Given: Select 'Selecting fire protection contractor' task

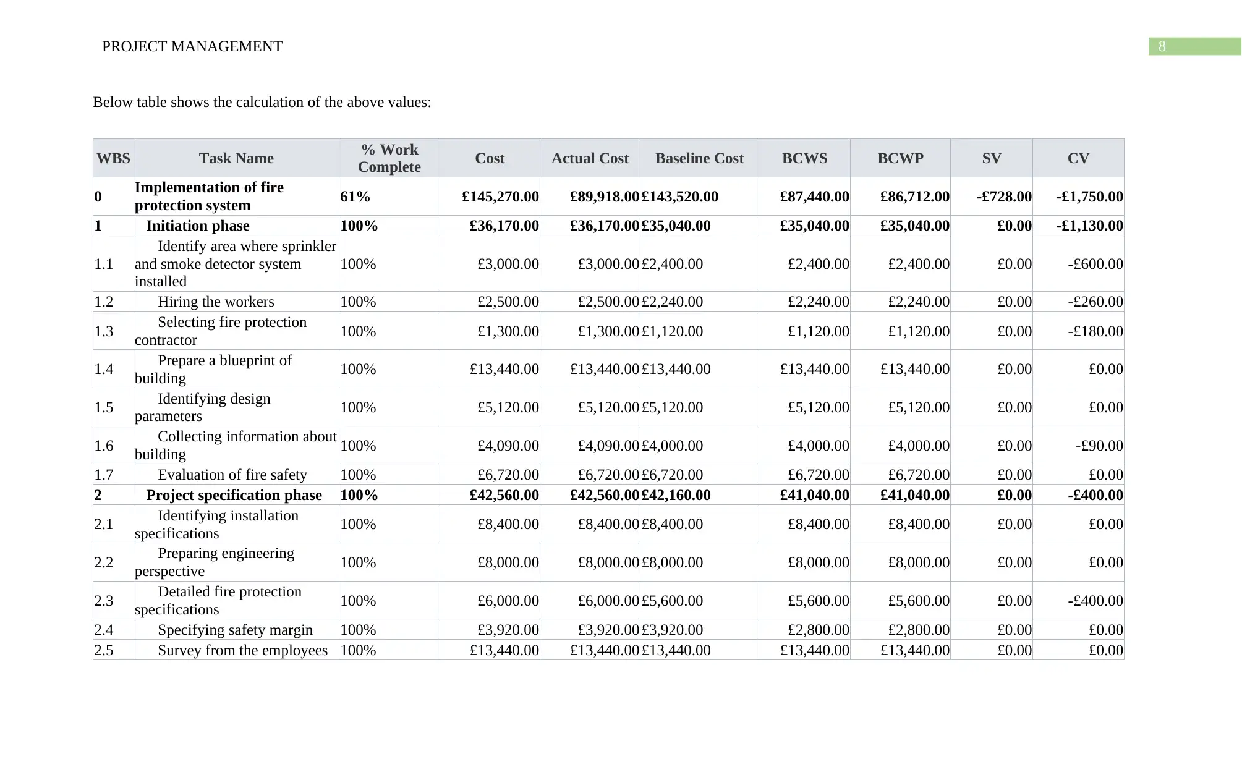Looking at the screenshot, I should (x=221, y=331).
